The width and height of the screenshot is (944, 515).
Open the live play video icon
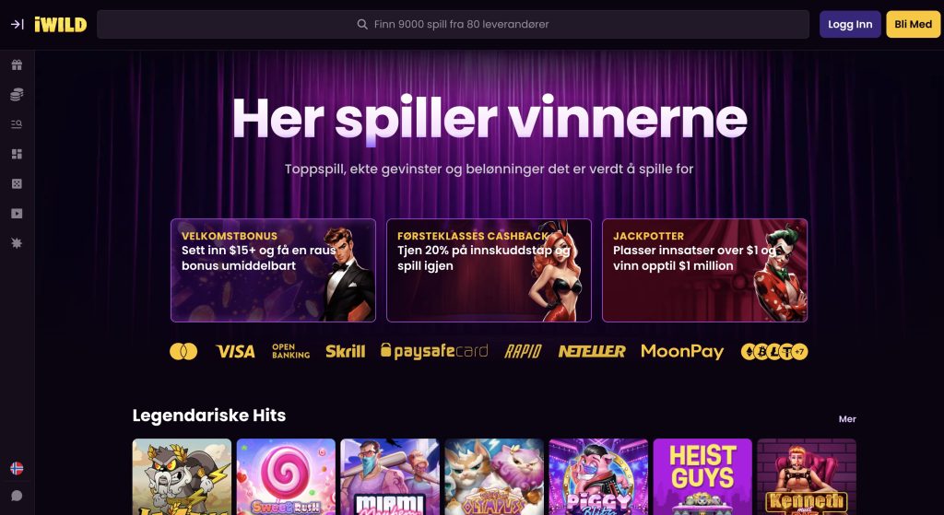[17, 213]
